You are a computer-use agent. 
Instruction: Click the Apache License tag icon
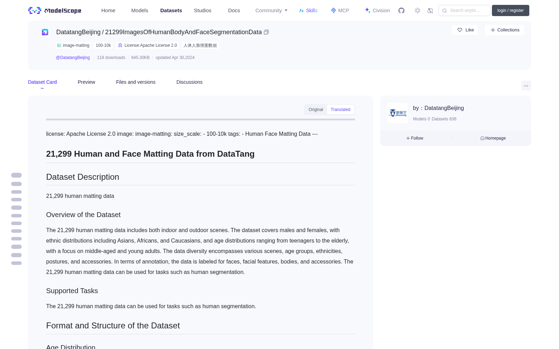click(x=120, y=45)
